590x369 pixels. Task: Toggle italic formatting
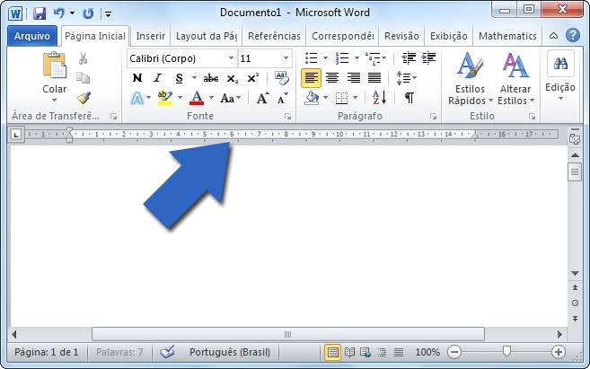click(x=158, y=78)
